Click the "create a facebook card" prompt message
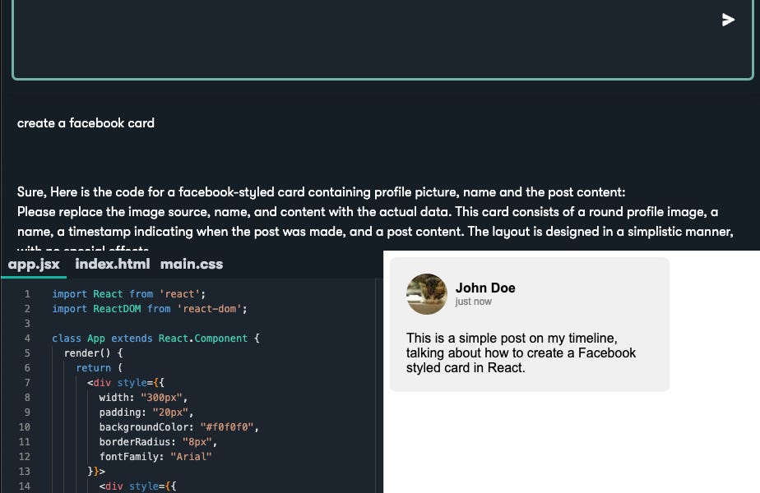Screen dimensions: 760x493 tap(86, 122)
